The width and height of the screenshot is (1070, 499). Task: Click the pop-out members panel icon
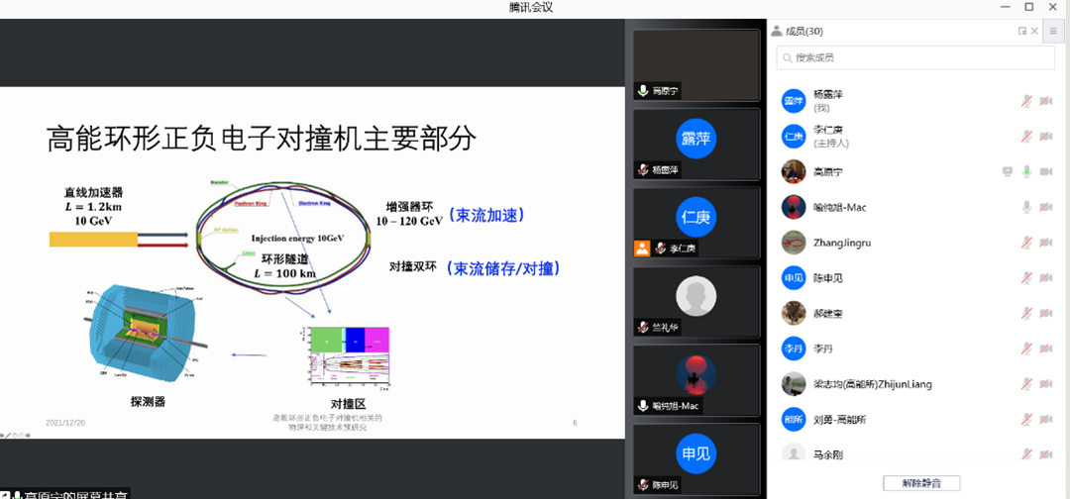(1022, 31)
